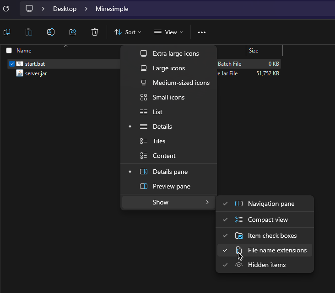Select the Preview pane option

[x=171, y=186]
